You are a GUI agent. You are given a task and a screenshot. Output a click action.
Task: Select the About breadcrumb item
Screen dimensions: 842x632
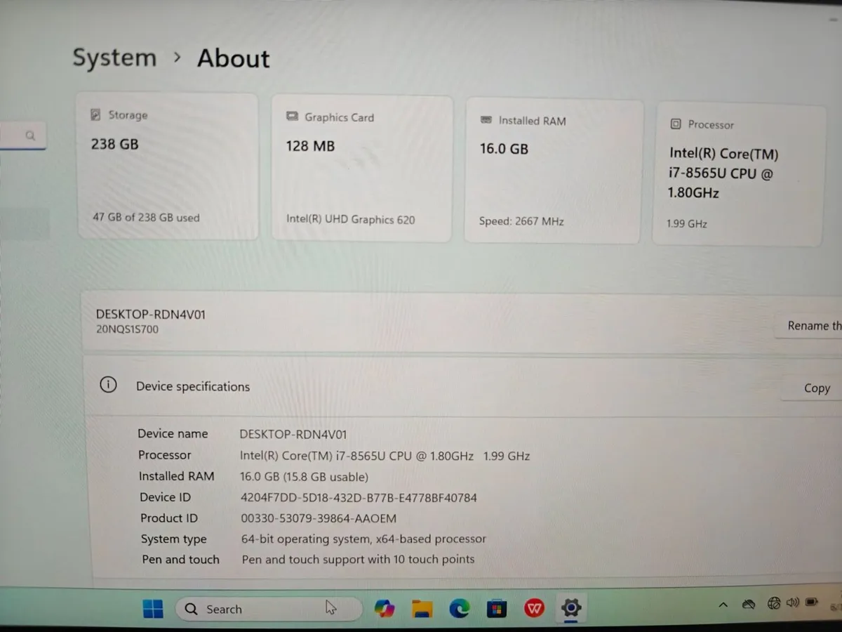point(233,59)
